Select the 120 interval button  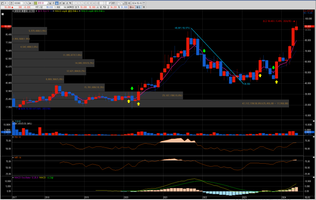click(97, 3)
